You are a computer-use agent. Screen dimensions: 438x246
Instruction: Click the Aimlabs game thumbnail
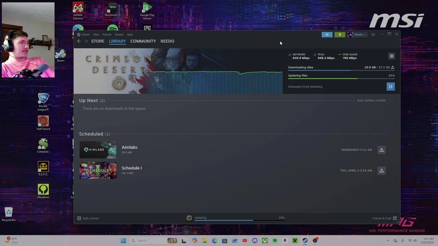[x=98, y=150]
